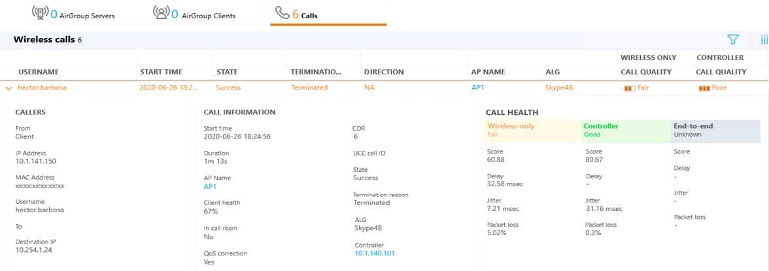
Task: Open AP1 link in the table row
Action: (x=477, y=88)
